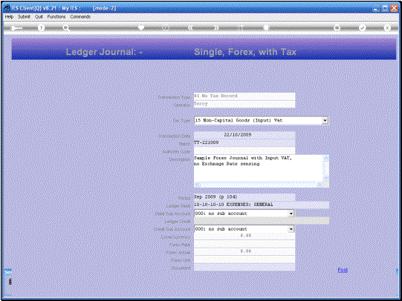This screenshot has width=402, height=301.
Task: Click the magnifier search icon
Action: click(x=66, y=28)
